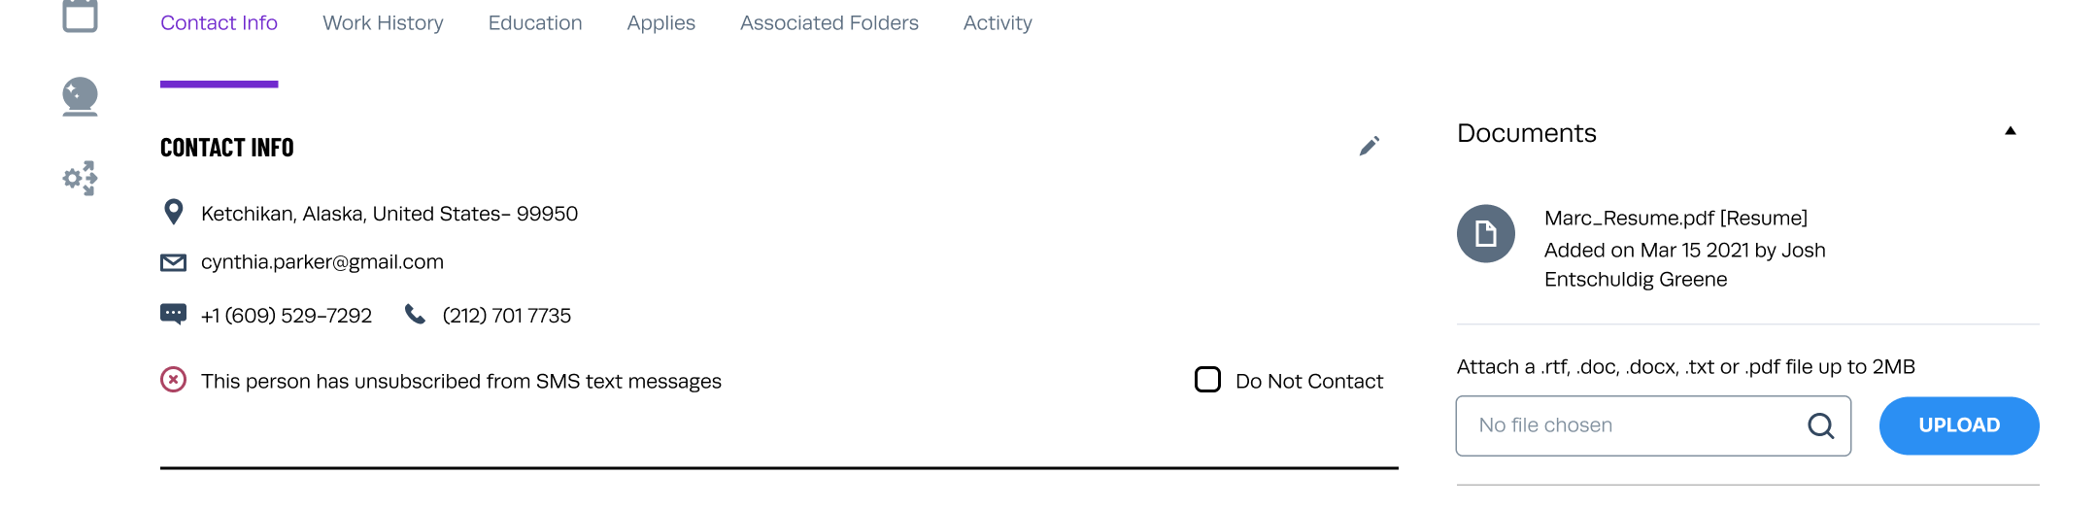Click the phone handset icon
This screenshot has width=2098, height=509.
[415, 314]
